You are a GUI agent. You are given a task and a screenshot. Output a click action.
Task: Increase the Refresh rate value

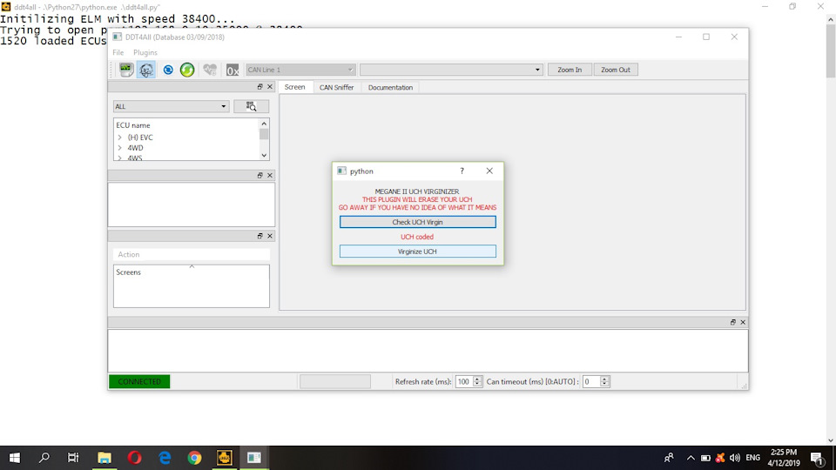click(477, 379)
